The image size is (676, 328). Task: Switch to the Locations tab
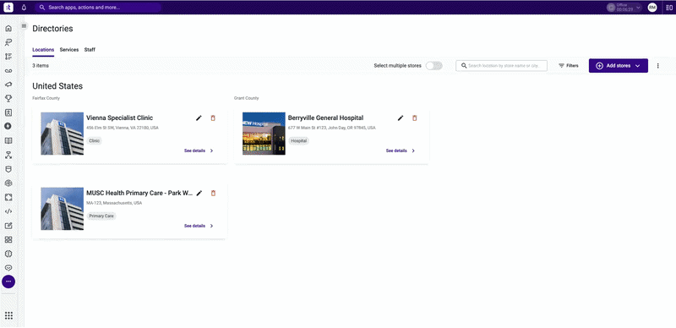click(43, 50)
